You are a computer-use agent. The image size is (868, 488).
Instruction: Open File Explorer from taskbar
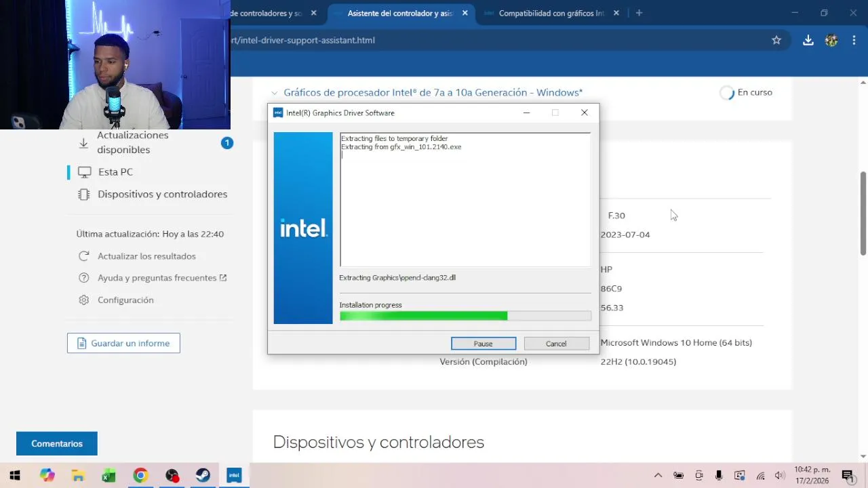click(78, 475)
